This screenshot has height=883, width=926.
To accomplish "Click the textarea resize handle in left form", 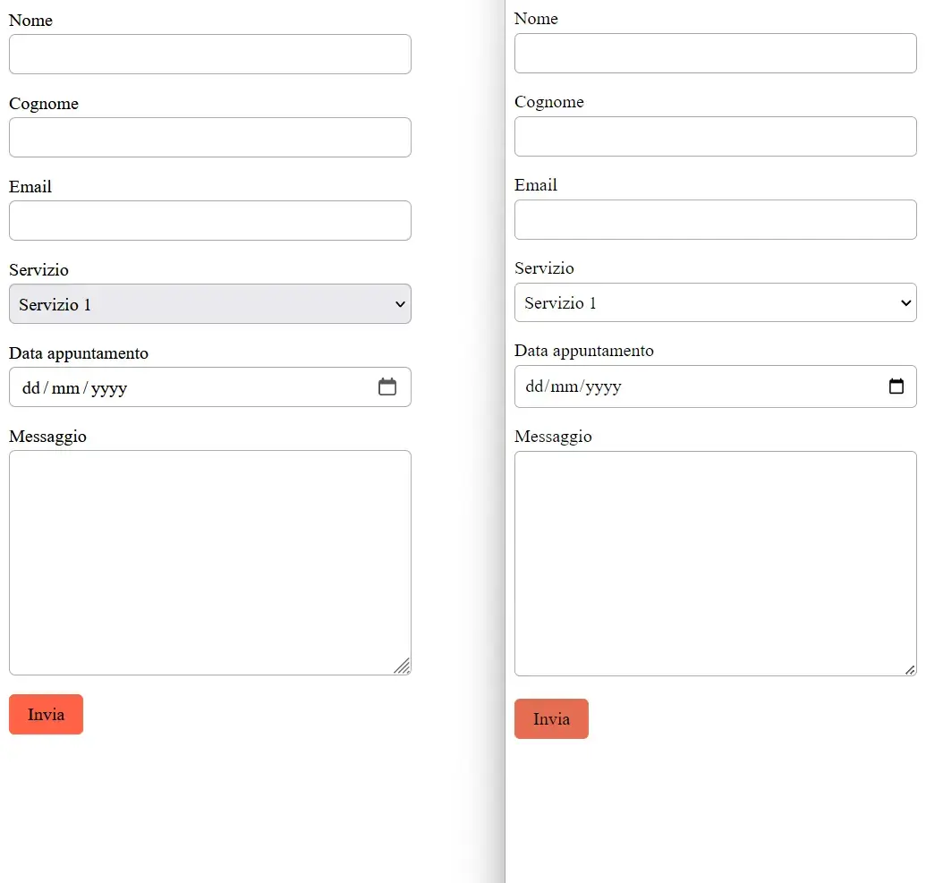I will click(403, 666).
